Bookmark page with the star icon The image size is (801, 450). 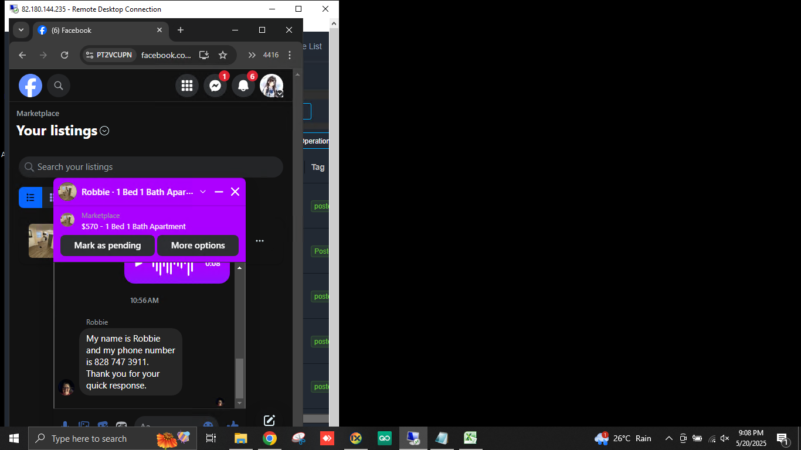(223, 55)
